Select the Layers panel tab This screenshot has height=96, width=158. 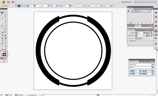tap(130, 9)
